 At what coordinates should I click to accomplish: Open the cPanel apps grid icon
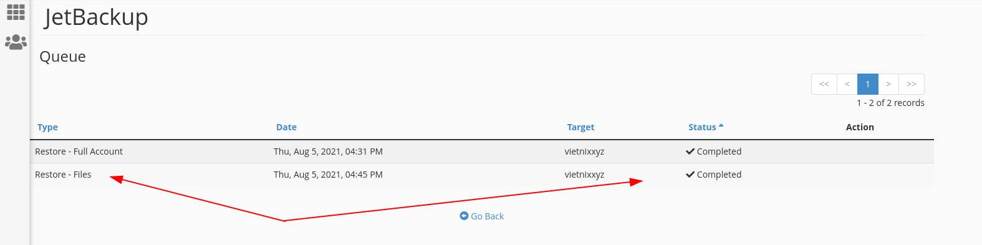16,12
